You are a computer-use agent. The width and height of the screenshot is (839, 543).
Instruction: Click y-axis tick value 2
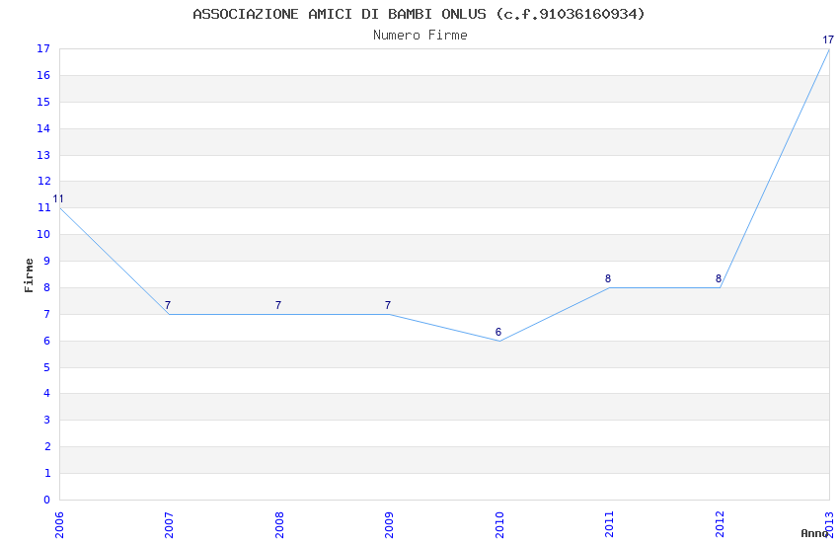[x=47, y=446]
